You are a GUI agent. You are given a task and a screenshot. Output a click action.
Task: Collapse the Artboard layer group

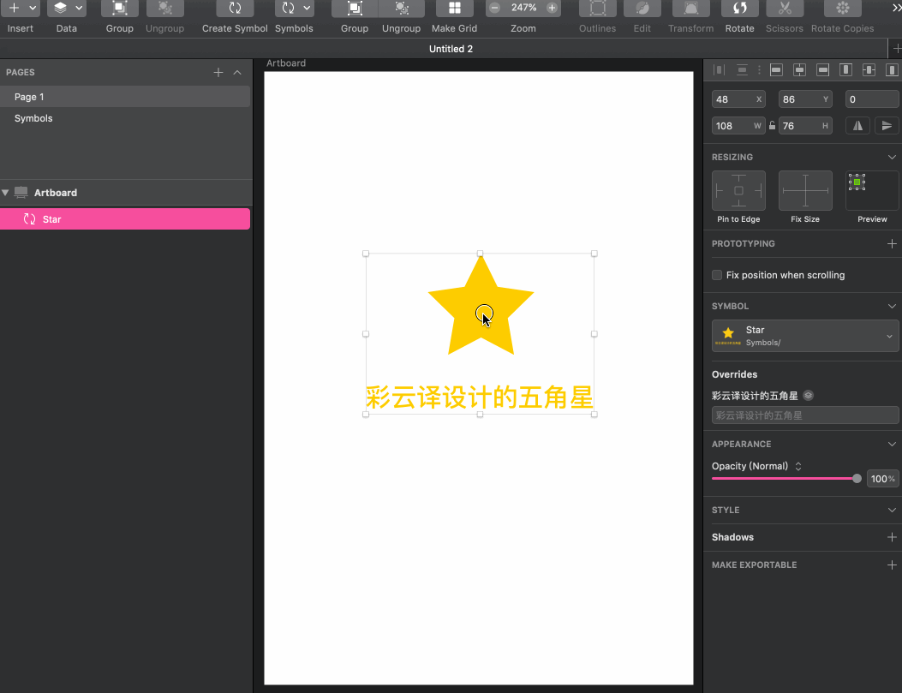6,193
